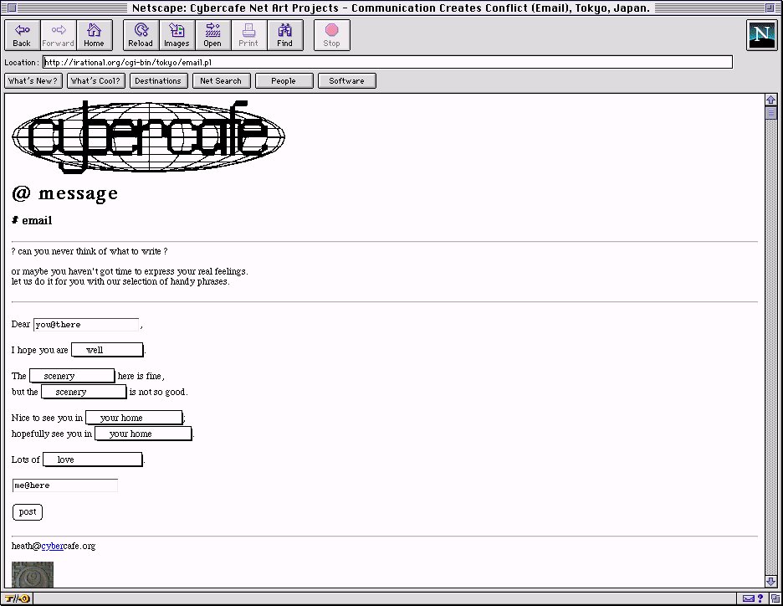This screenshot has height=606, width=783.
Task: Reload the current page
Action: tap(141, 35)
